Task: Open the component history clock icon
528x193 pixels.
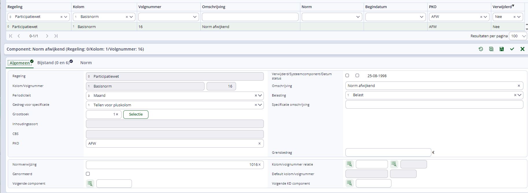Action: 481,49
